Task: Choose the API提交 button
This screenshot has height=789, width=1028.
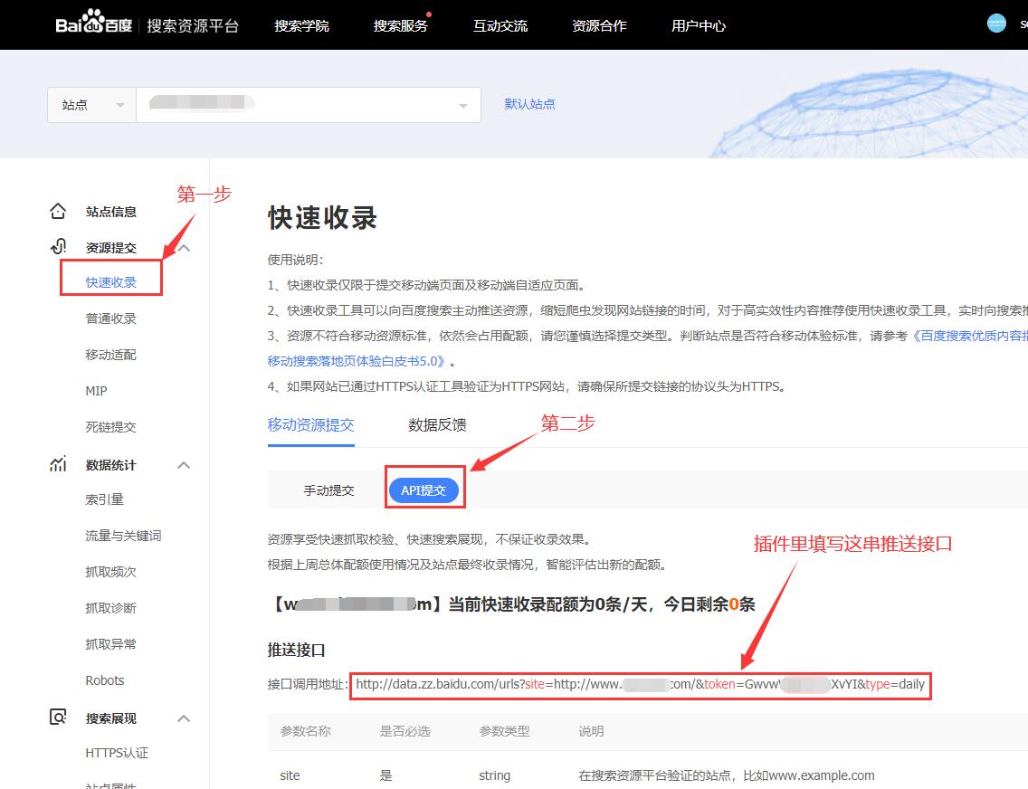Action: pos(424,490)
